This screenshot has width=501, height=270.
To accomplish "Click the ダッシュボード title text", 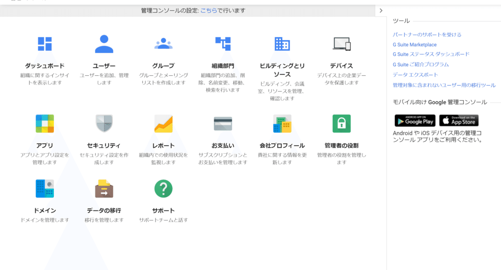I will point(45,66).
